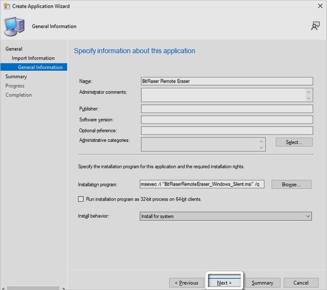Viewport: 327px width, 290px height.
Task: Edit the Installation program command field
Action: pyautogui.click(x=202, y=184)
